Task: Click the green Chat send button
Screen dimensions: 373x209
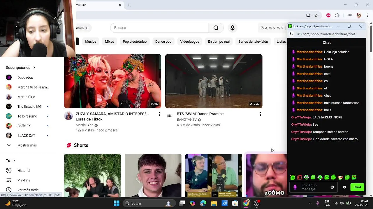Action: [x=357, y=187]
